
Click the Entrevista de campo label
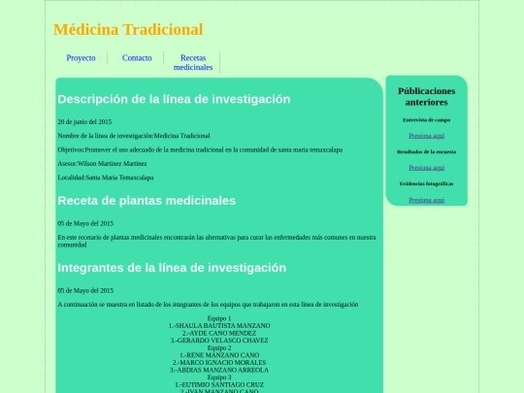point(426,120)
